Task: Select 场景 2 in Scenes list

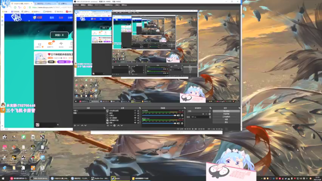Action: (x=89, y=111)
